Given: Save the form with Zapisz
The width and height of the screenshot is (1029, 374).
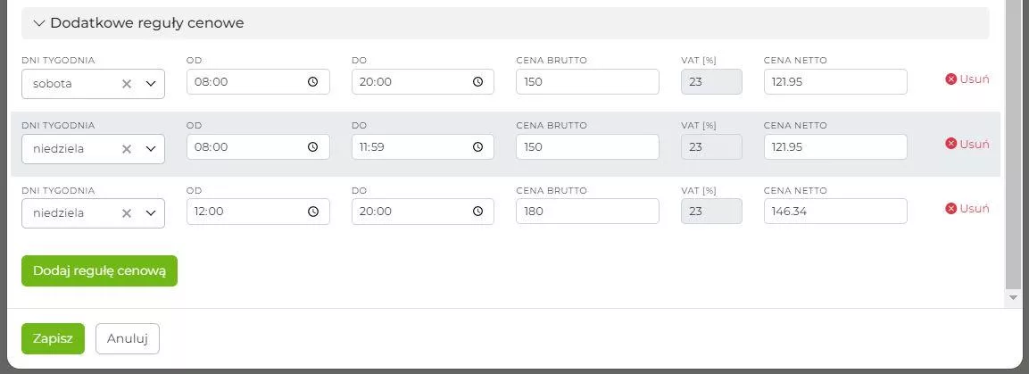Looking at the screenshot, I should [53, 338].
